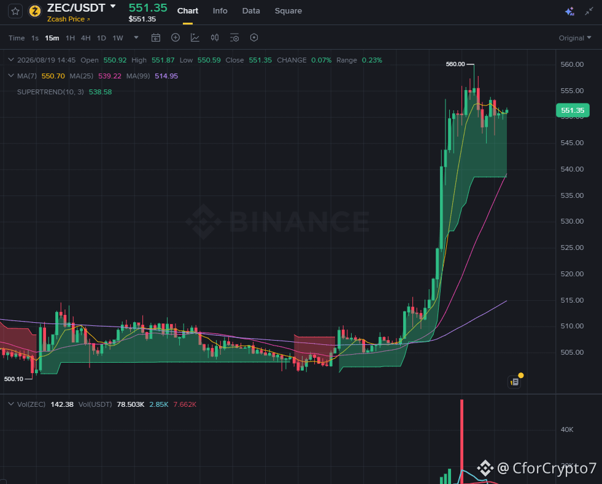Select the 1s interval
This screenshot has height=484, width=602.
tap(35, 38)
